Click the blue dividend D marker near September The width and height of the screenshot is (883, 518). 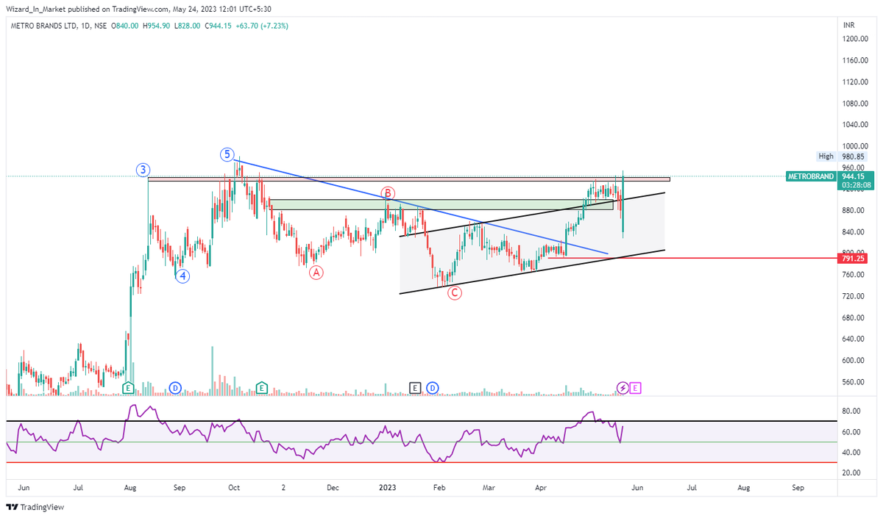175,387
